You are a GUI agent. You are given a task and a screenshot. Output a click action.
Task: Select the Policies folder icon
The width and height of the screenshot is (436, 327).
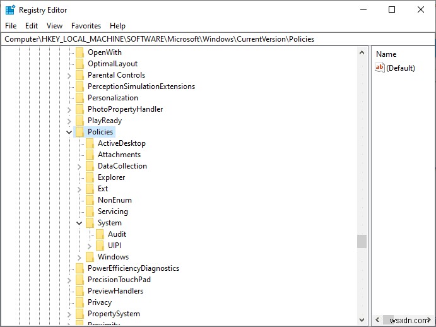point(80,132)
